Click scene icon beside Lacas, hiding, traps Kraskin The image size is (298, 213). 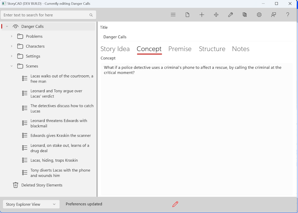(25, 160)
